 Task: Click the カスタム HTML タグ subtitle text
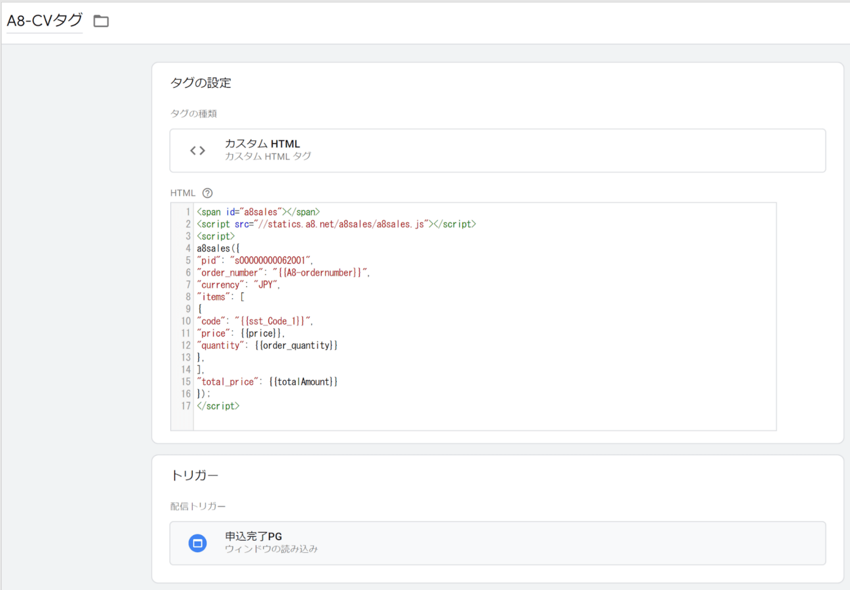pos(268,156)
